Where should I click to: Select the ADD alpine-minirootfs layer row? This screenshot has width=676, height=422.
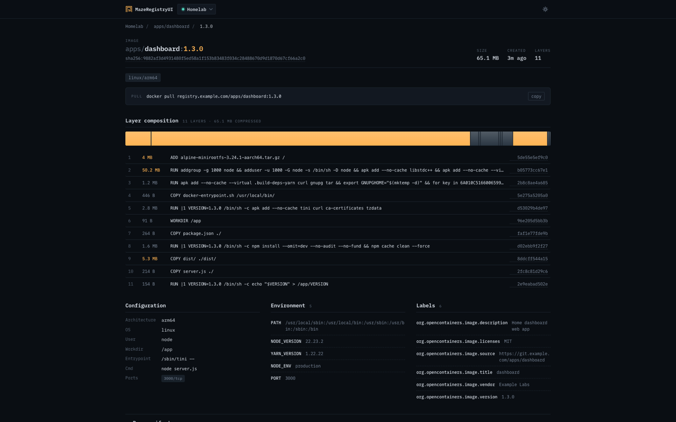coord(338,158)
